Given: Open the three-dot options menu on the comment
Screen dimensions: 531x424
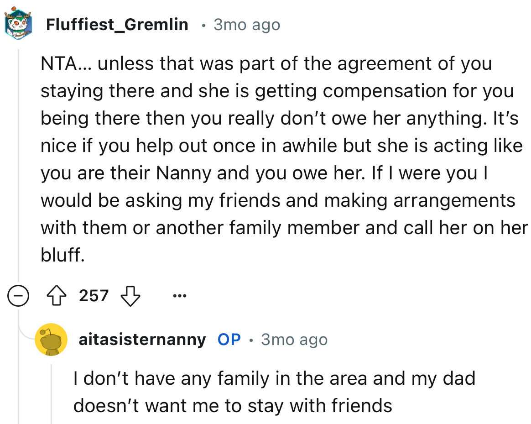Looking at the screenshot, I should click(179, 296).
